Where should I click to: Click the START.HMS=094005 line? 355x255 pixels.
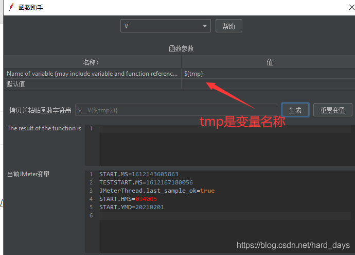[128, 199]
